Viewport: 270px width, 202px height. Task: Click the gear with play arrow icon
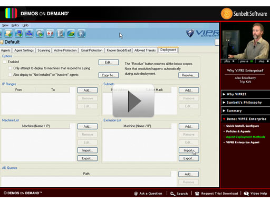click(x=40, y=33)
